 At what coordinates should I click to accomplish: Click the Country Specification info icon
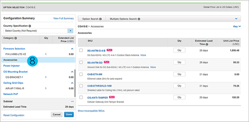(x=30, y=26)
